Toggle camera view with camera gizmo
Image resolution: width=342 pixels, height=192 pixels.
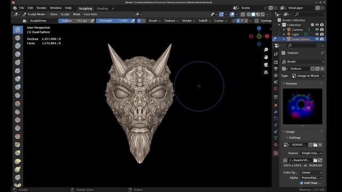pos(266,65)
